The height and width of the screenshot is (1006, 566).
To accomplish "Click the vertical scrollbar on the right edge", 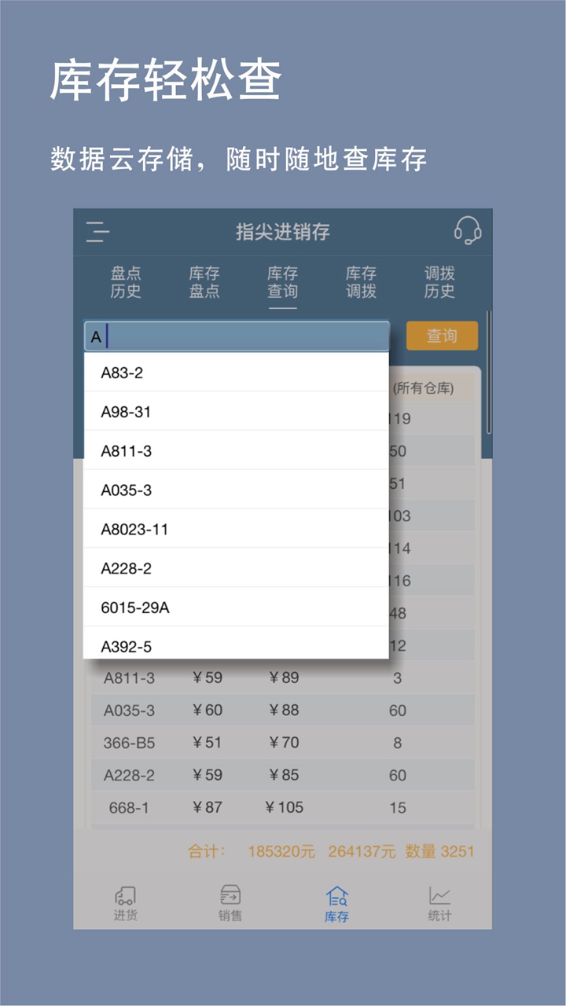I will 489,373.
